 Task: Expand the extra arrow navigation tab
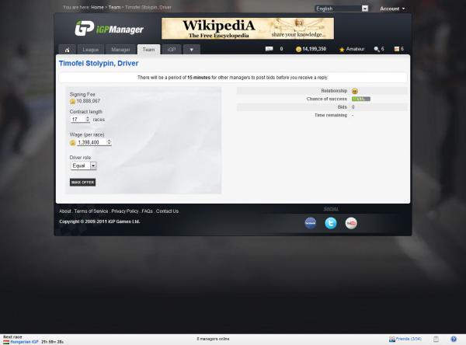192,49
